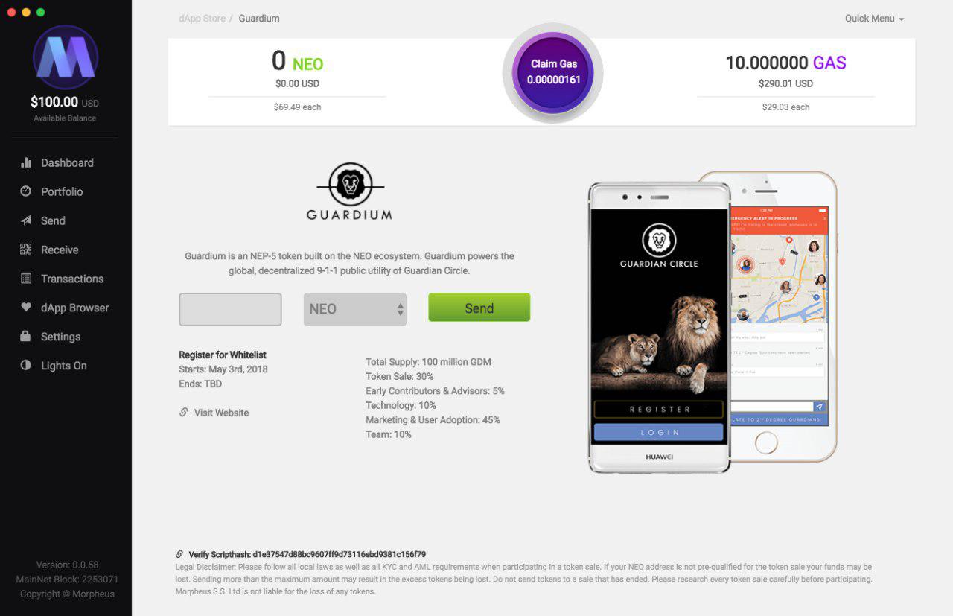Click the green Send button

coord(479,308)
